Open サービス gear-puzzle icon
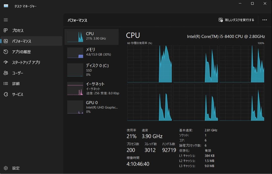272x174 pixels. (6, 94)
